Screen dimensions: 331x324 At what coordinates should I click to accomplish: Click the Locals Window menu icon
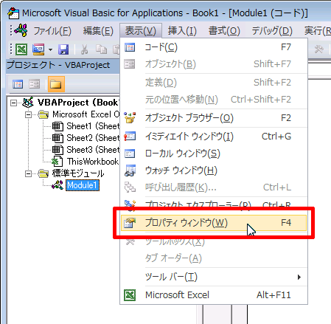[x=130, y=154]
